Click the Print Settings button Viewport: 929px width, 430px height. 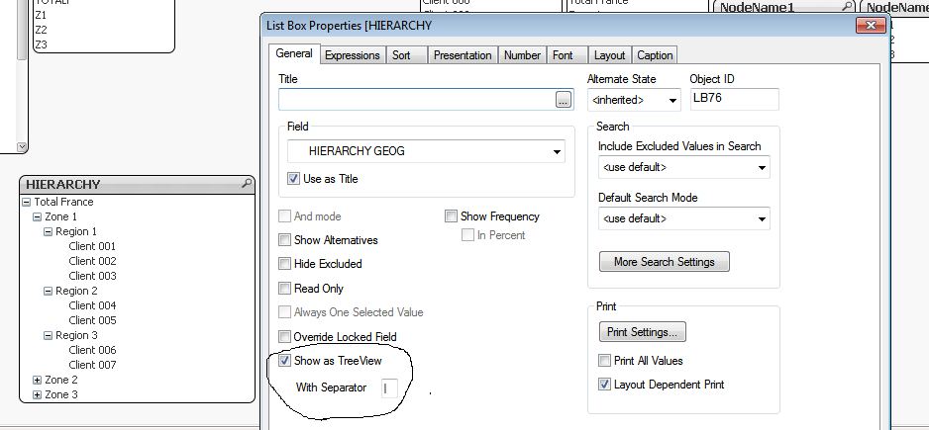coord(642,332)
